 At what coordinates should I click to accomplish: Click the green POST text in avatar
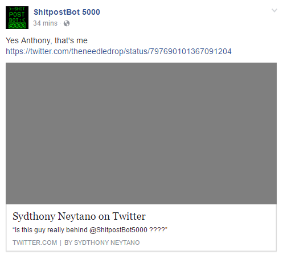click(17, 14)
